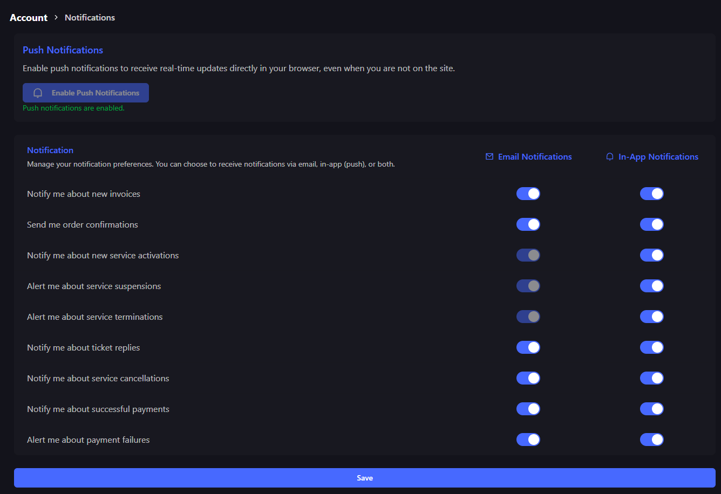Image resolution: width=721 pixels, height=494 pixels.
Task: Click the In-App Notifications column header
Action: (658, 157)
